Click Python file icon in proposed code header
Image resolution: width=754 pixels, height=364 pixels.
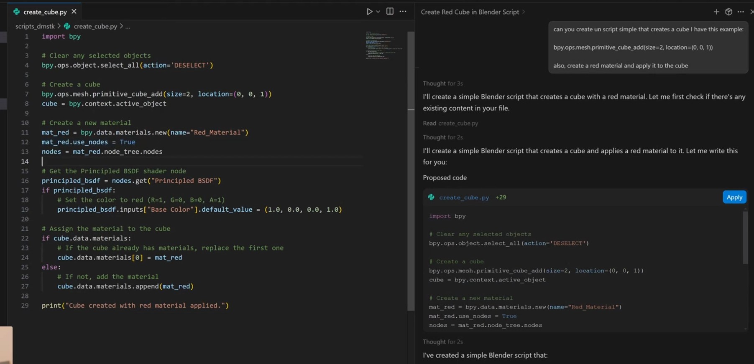coord(431,197)
